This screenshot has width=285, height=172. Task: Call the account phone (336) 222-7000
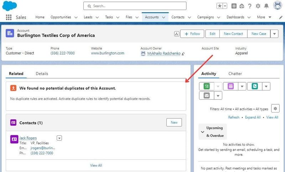(63, 53)
